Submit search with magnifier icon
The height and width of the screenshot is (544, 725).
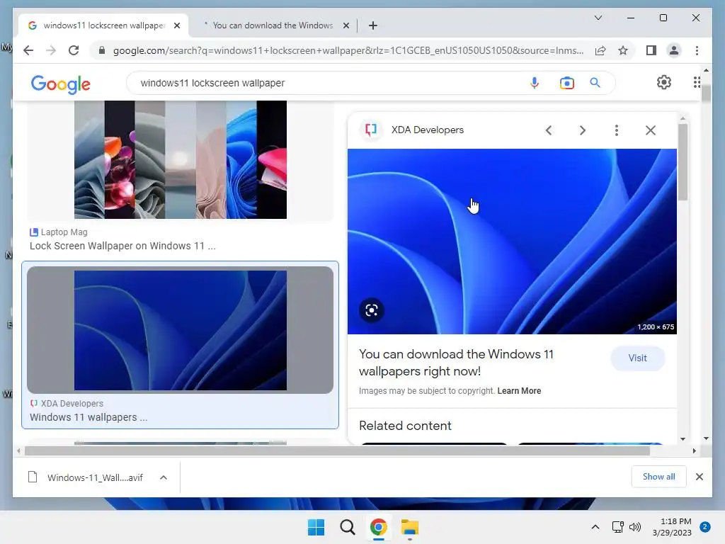coord(595,83)
